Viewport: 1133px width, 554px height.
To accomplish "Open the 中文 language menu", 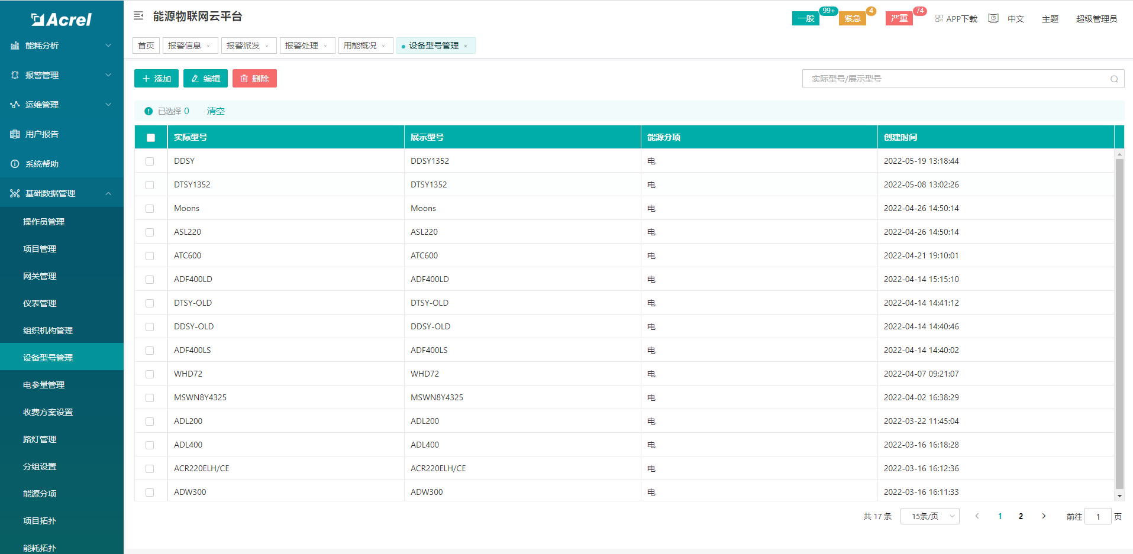I will (x=1016, y=19).
